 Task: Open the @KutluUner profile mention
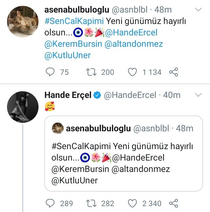[x=67, y=56]
